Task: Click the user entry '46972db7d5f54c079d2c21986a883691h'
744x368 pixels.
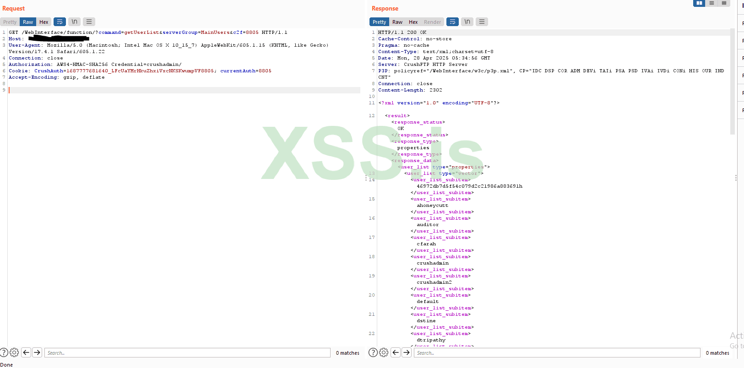Action: (x=470, y=186)
